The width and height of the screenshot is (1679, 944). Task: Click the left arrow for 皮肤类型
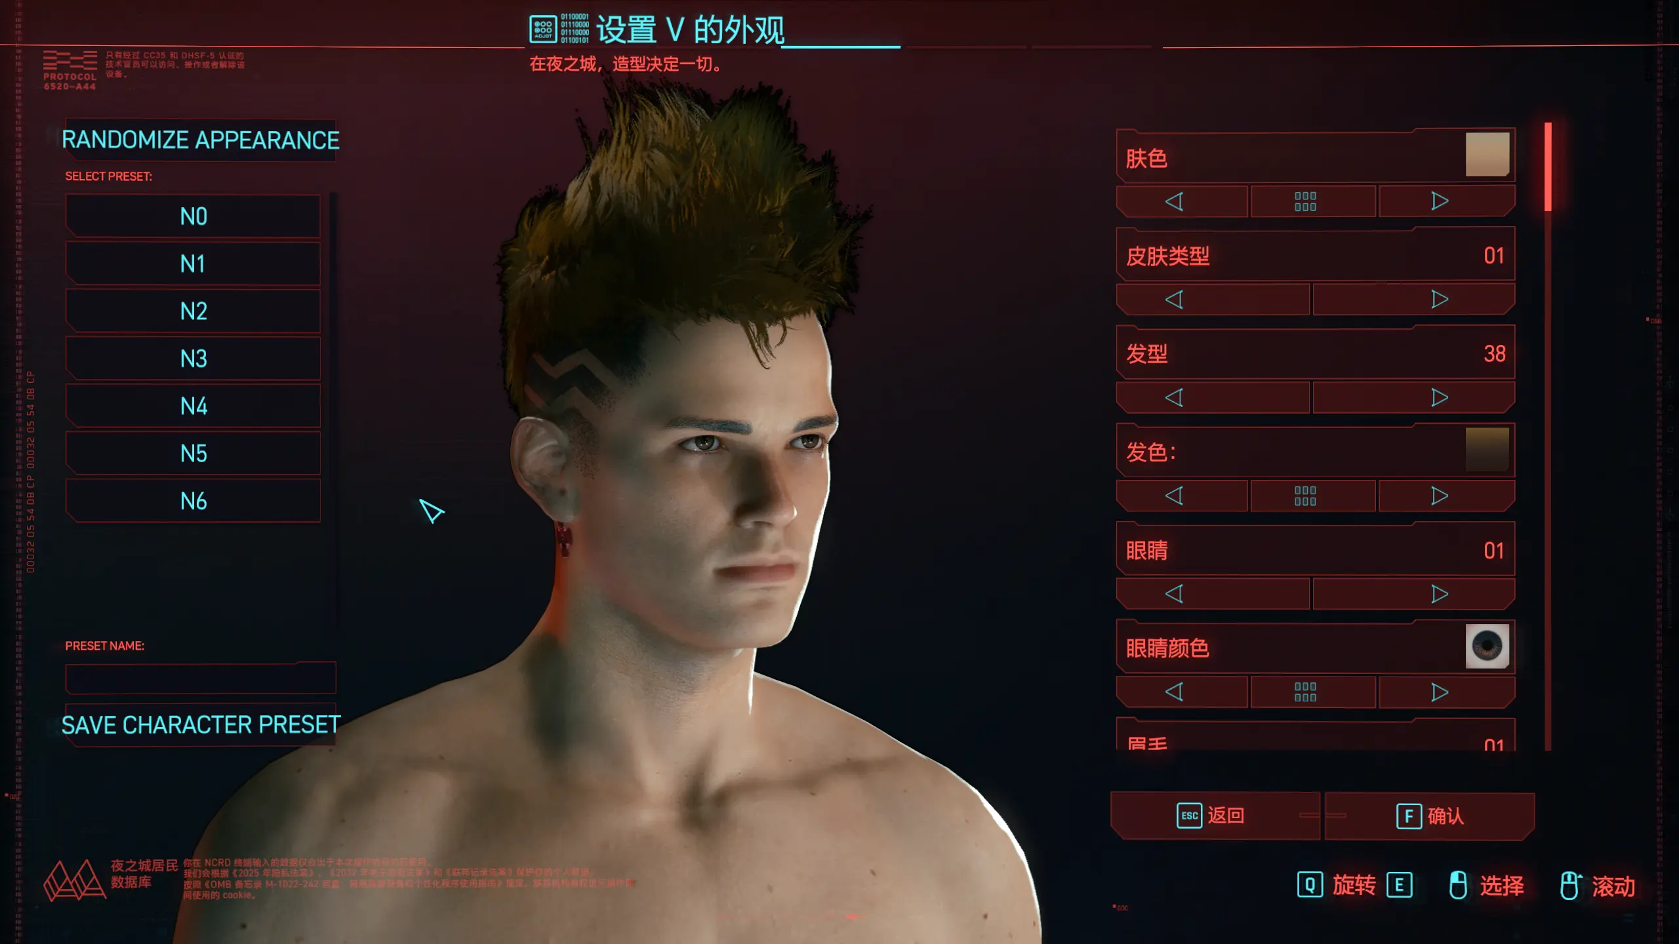(x=1175, y=298)
